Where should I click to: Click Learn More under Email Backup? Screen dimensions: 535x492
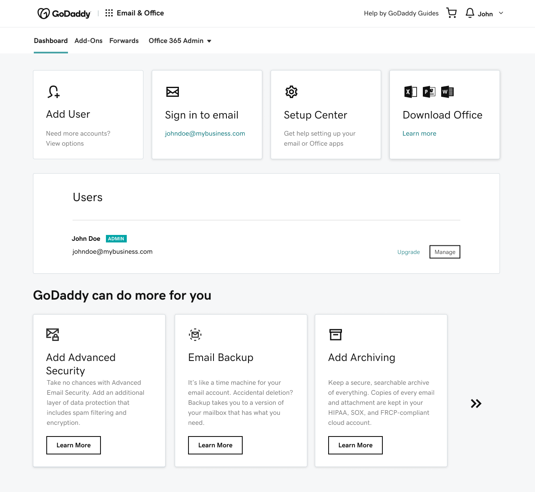tap(215, 445)
